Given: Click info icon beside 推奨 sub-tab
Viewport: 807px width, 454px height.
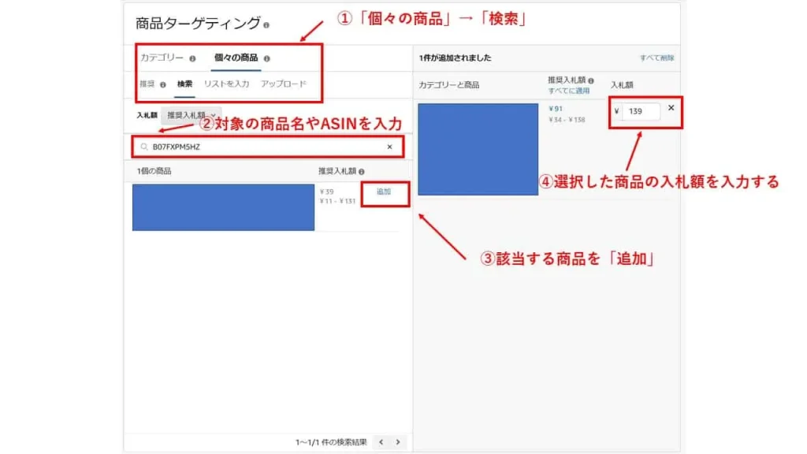Looking at the screenshot, I should (x=162, y=85).
